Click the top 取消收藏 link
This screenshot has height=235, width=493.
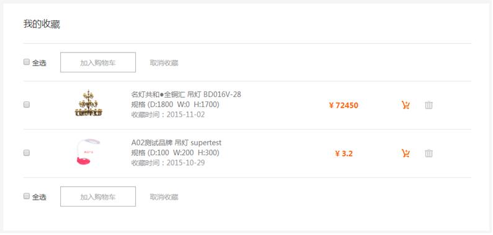164,63
